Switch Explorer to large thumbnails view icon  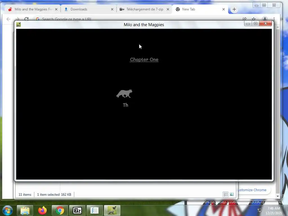click(x=232, y=194)
